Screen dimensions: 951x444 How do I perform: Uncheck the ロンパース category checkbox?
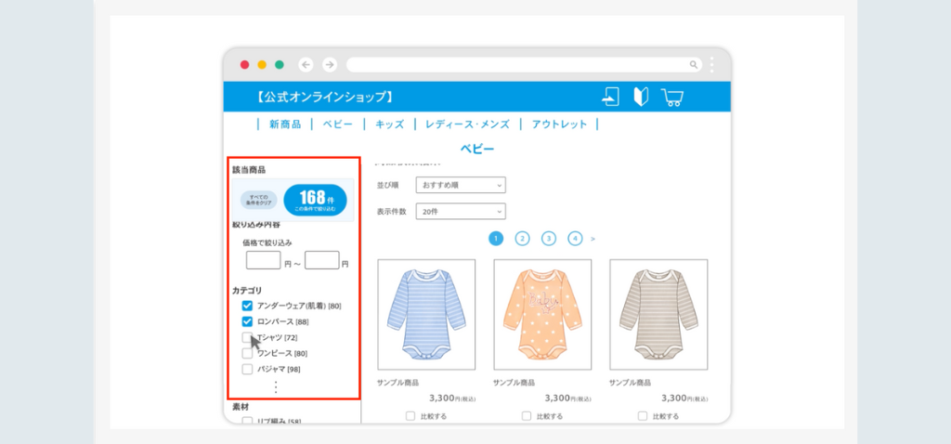(247, 321)
